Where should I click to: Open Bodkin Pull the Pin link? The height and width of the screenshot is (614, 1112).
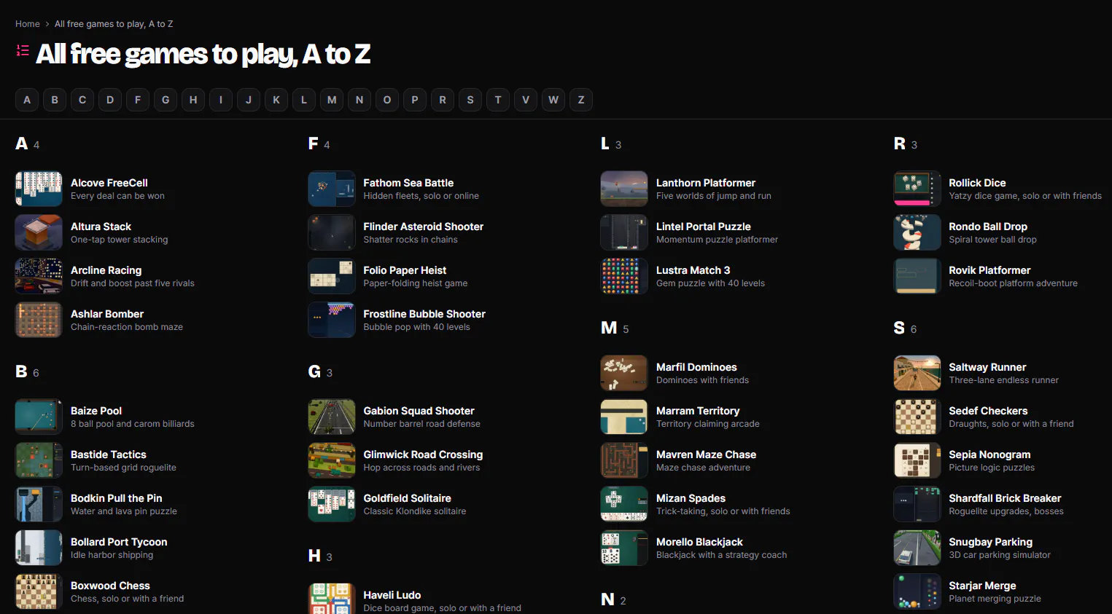(x=117, y=498)
